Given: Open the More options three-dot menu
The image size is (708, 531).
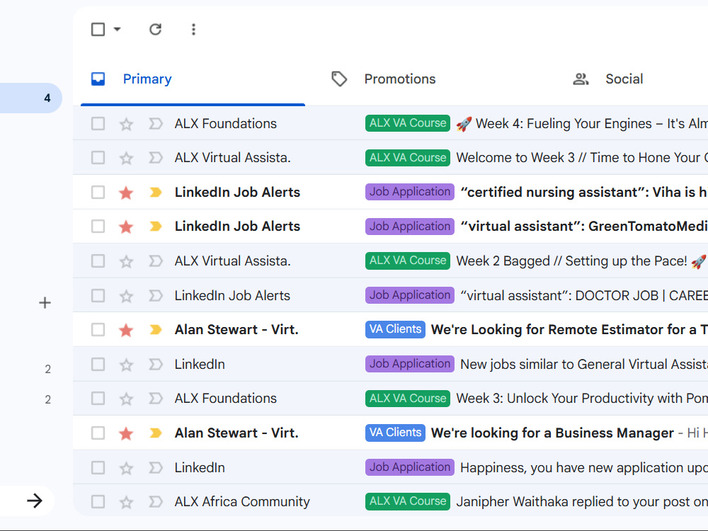Looking at the screenshot, I should pos(193,29).
